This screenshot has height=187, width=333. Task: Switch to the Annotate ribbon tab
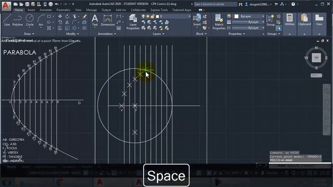pos(46,10)
